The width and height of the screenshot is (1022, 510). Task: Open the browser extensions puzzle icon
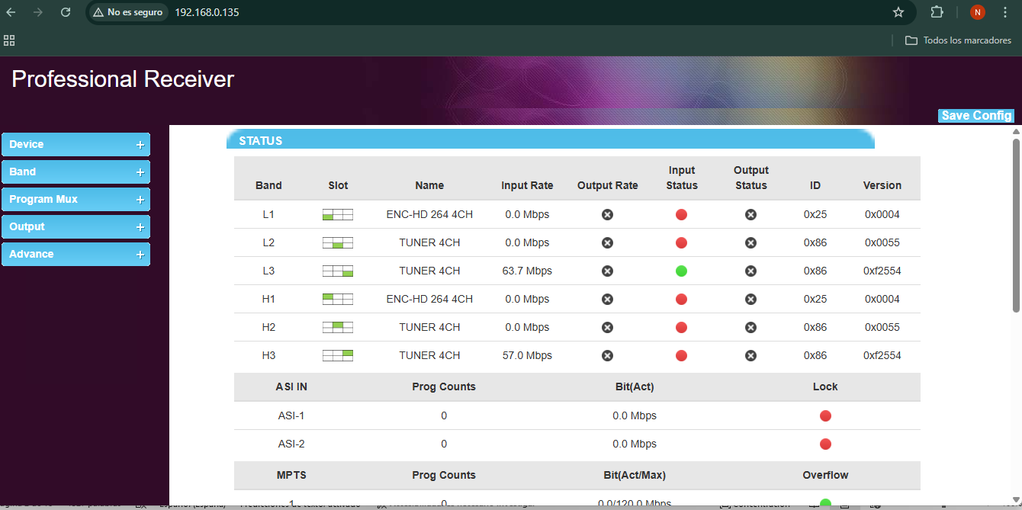pyautogui.click(x=937, y=12)
